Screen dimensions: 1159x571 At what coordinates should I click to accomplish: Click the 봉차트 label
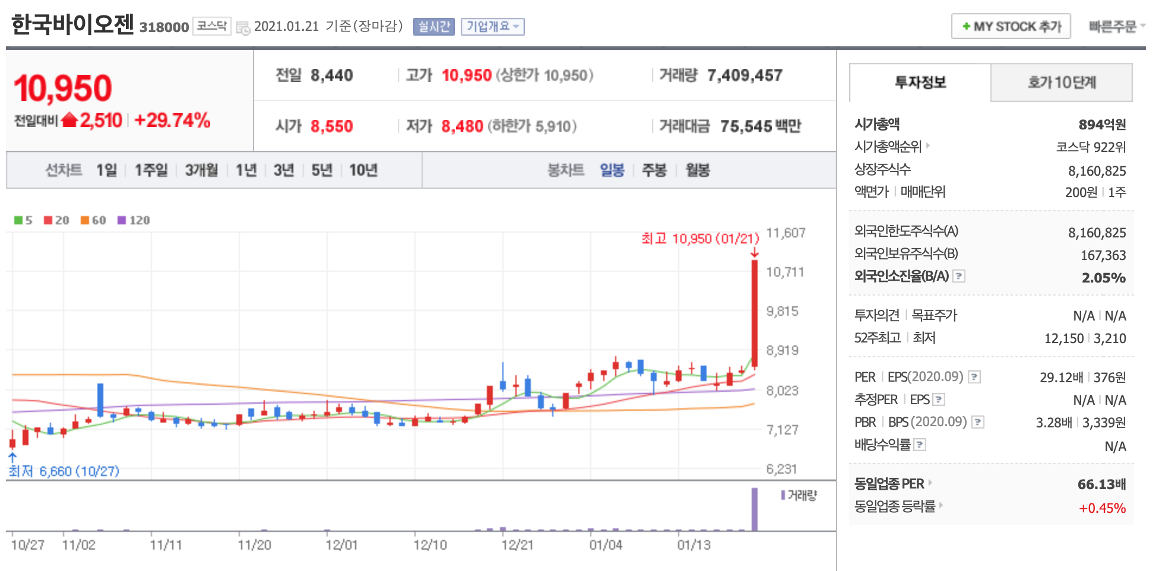tap(566, 170)
